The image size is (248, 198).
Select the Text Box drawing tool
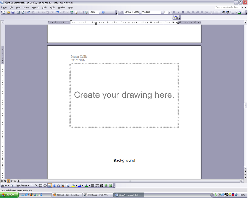(x=50, y=186)
